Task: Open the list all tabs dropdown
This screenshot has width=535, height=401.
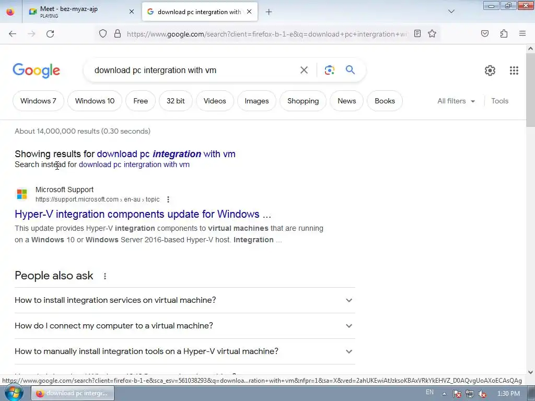Action: (x=451, y=11)
